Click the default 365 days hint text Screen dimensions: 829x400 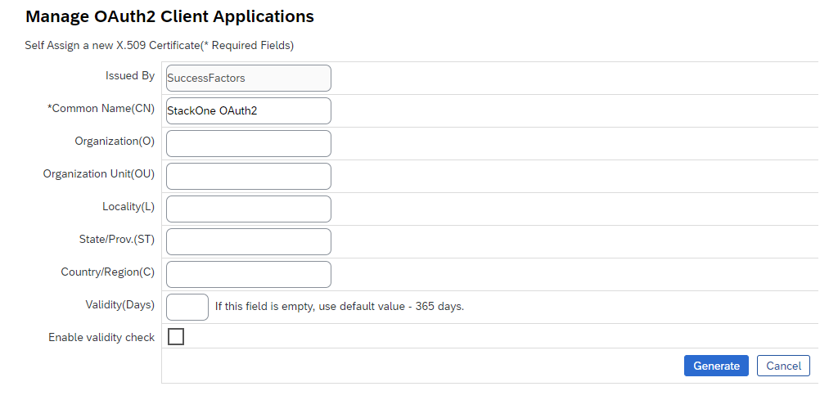(x=340, y=307)
